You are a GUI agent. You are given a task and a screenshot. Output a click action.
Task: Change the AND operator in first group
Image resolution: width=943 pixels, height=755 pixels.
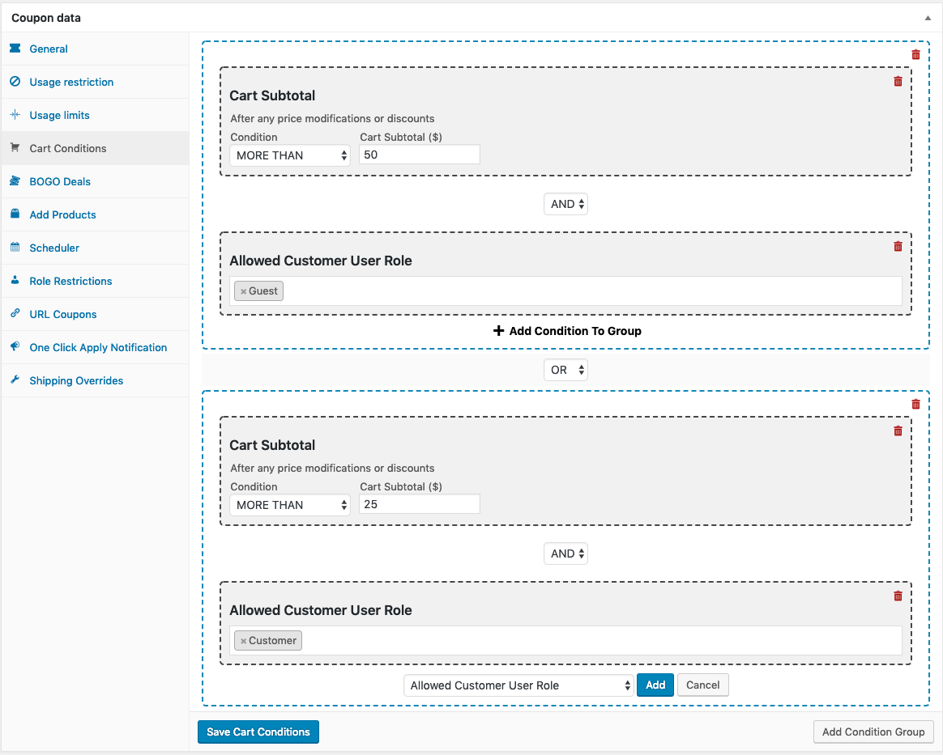point(566,204)
